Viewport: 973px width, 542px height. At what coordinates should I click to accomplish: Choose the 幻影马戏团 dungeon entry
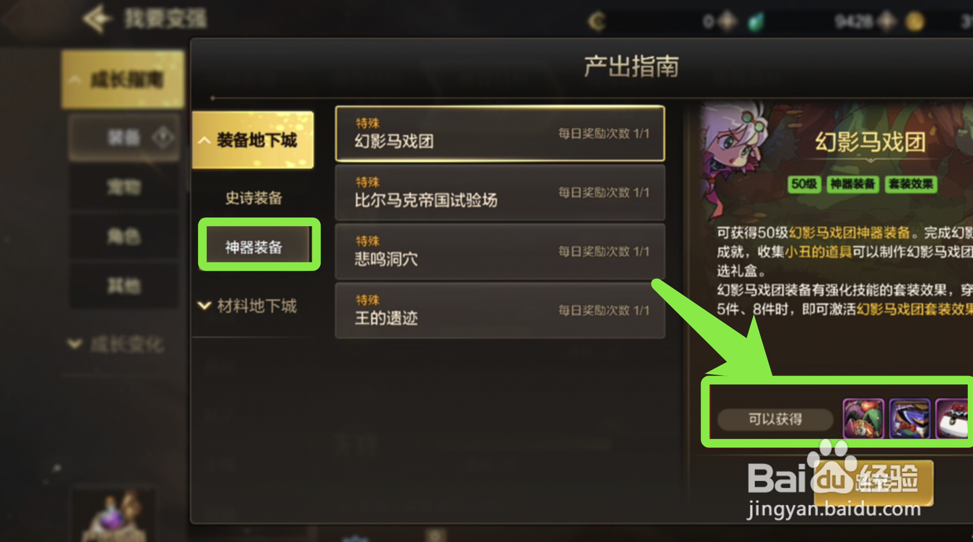click(x=500, y=133)
